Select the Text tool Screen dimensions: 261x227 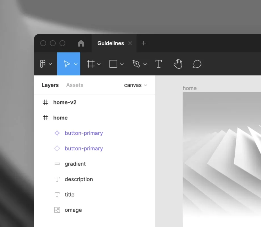[159, 64]
